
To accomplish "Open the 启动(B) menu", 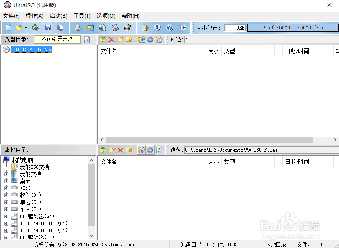I will pyautogui.click(x=58, y=16).
